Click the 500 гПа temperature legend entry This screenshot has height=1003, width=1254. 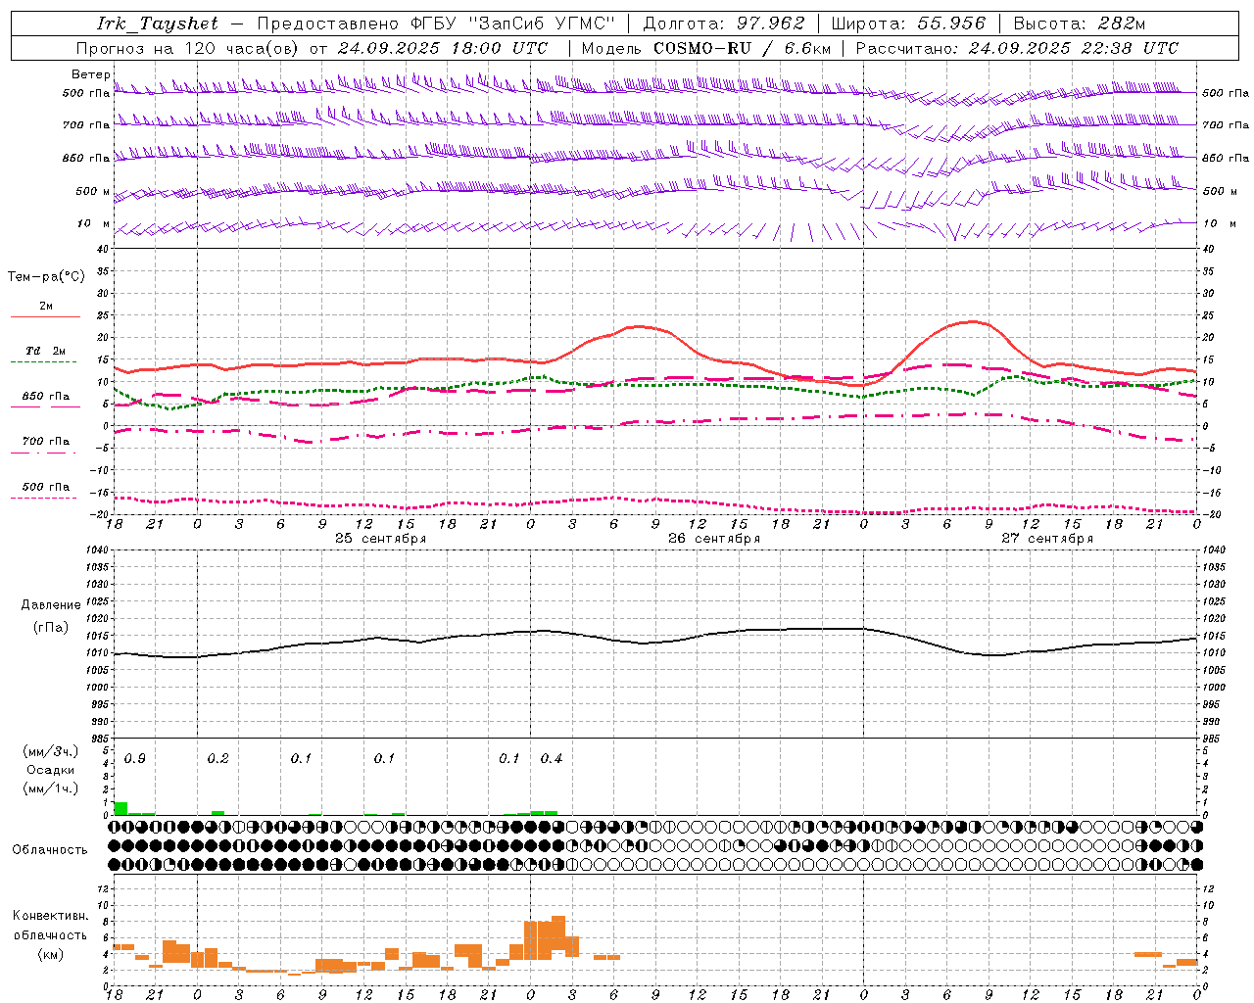pos(46,487)
